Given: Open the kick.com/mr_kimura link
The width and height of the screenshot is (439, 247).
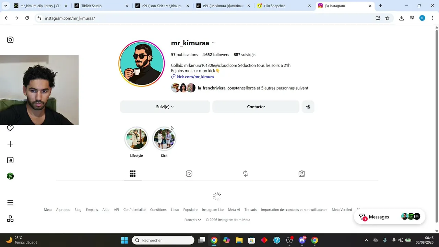Looking at the screenshot, I should point(195,77).
